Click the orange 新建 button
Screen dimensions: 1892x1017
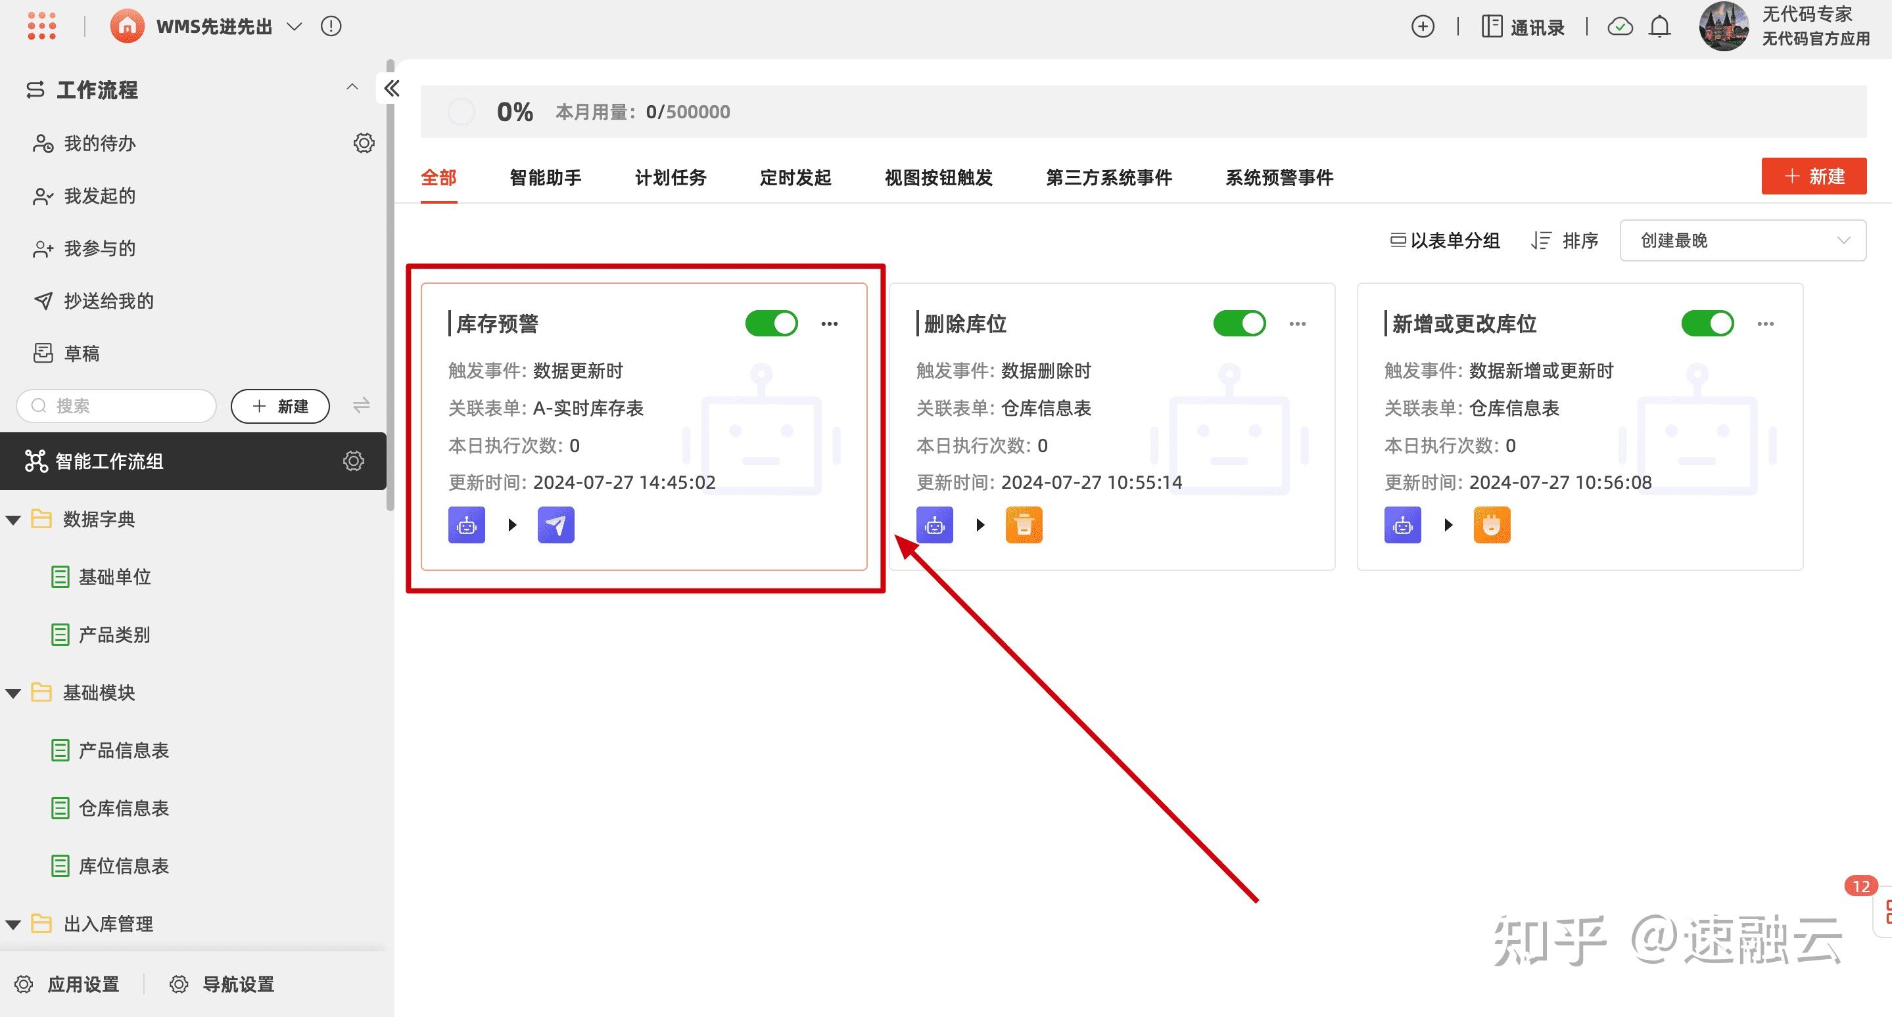pos(1814,176)
